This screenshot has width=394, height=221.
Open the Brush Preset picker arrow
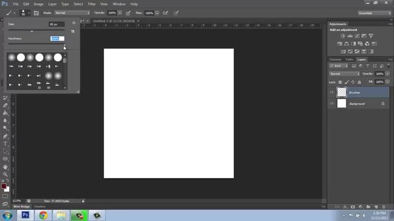pos(29,13)
